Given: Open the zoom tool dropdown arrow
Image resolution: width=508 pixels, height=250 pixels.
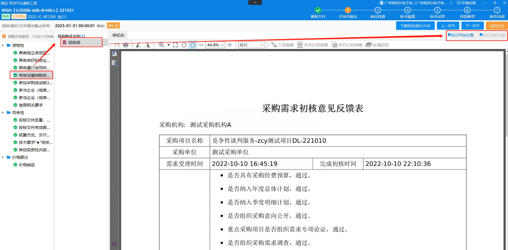Looking at the screenshot, I should tap(169, 45).
